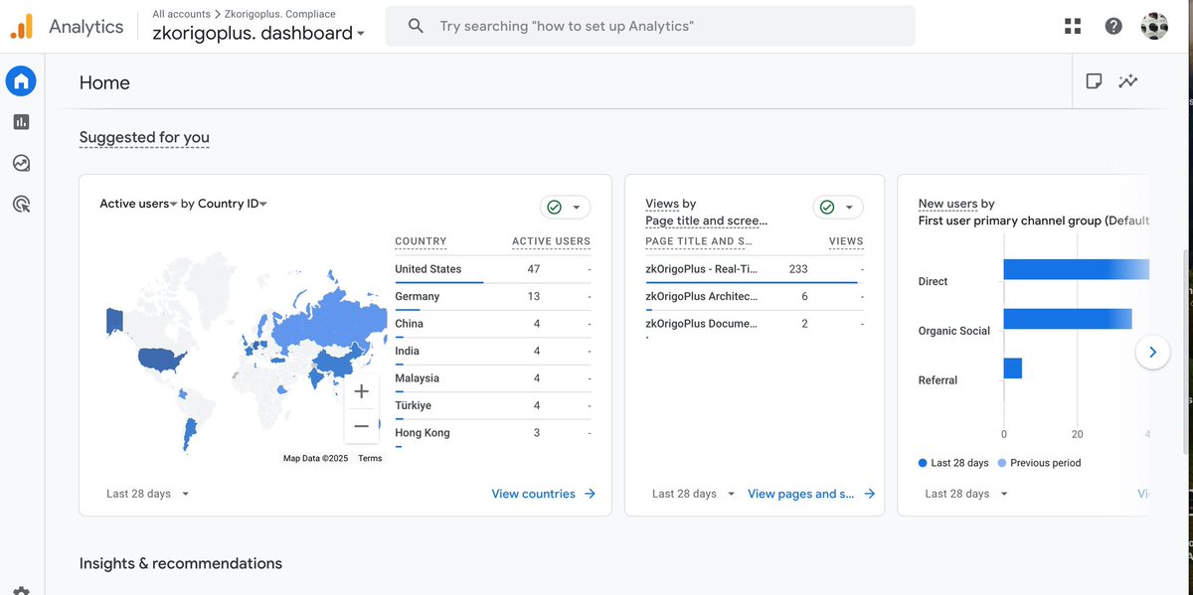Viewport: 1193px width, 595px height.
Task: Open the Country ID dimension dropdown
Action: point(233,204)
